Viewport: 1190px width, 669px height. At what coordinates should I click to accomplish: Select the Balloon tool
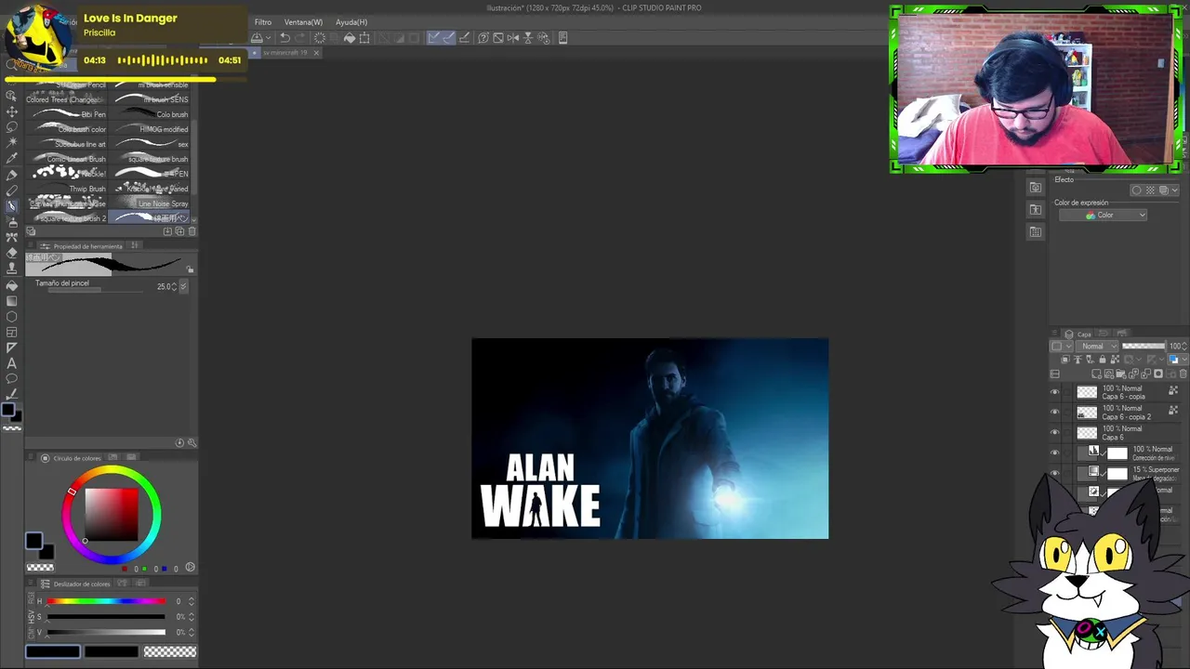click(12, 379)
